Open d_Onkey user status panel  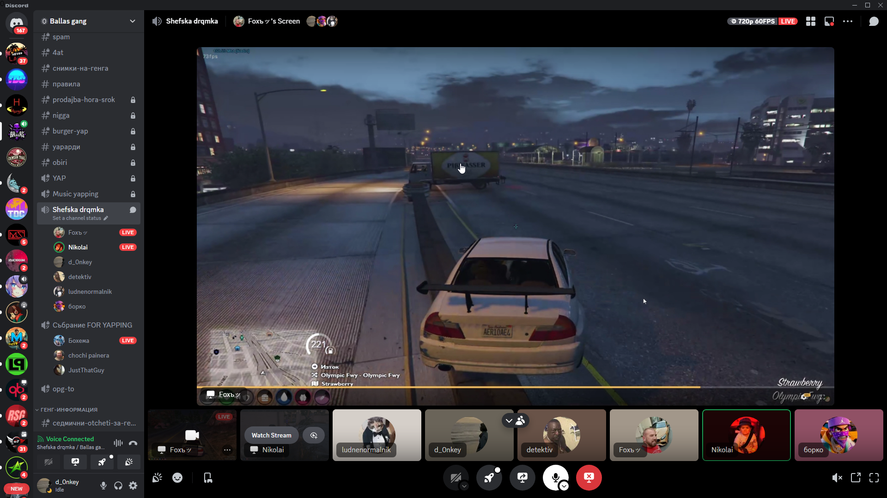click(65, 486)
